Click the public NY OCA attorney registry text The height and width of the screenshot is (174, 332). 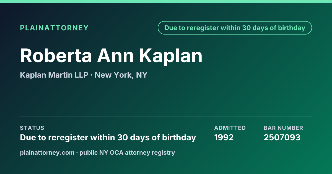coord(127,152)
